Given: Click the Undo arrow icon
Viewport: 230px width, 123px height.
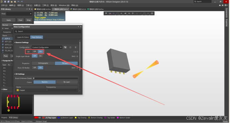Looking at the screenshot, I should click(x=18, y=2).
